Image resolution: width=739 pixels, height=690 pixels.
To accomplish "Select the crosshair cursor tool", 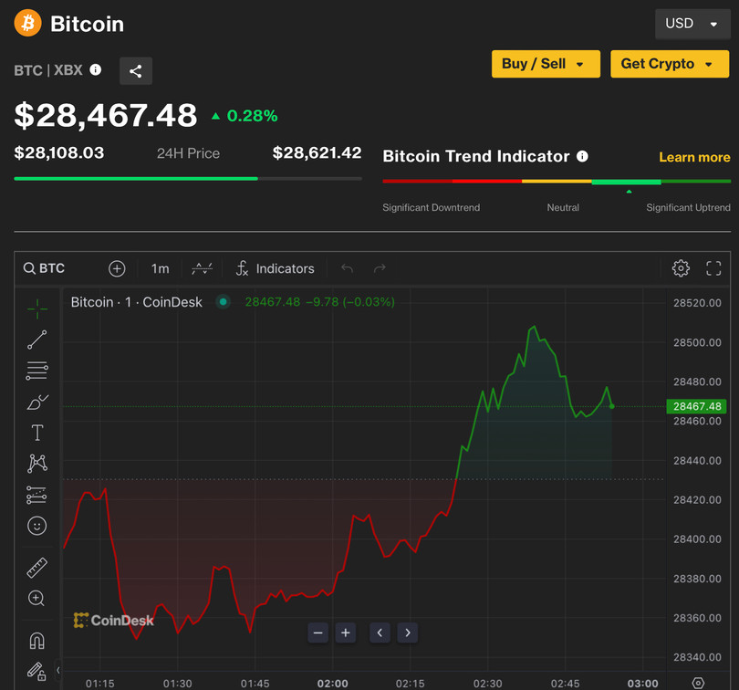I will coord(36,309).
